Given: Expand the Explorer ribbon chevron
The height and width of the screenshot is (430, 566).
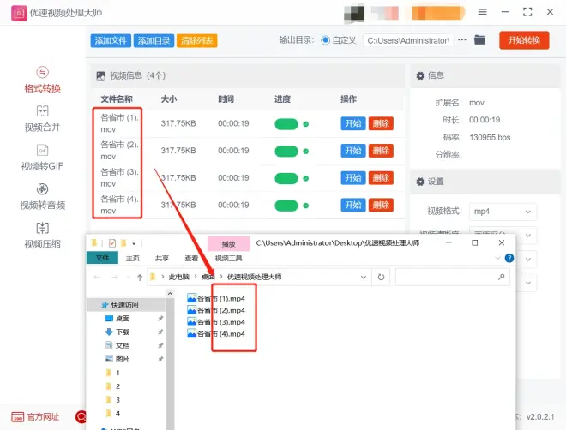Looking at the screenshot, I should click(x=497, y=258).
